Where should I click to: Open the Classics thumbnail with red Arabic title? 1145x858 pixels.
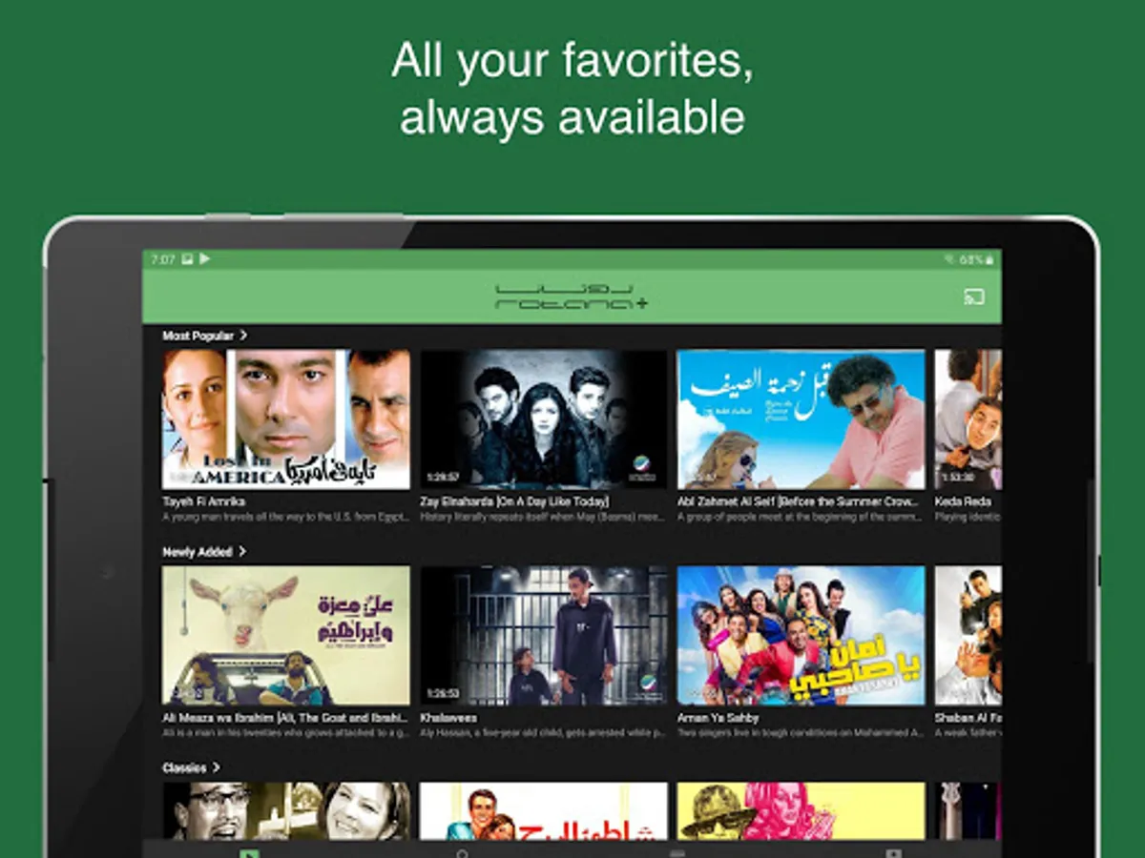(544, 811)
